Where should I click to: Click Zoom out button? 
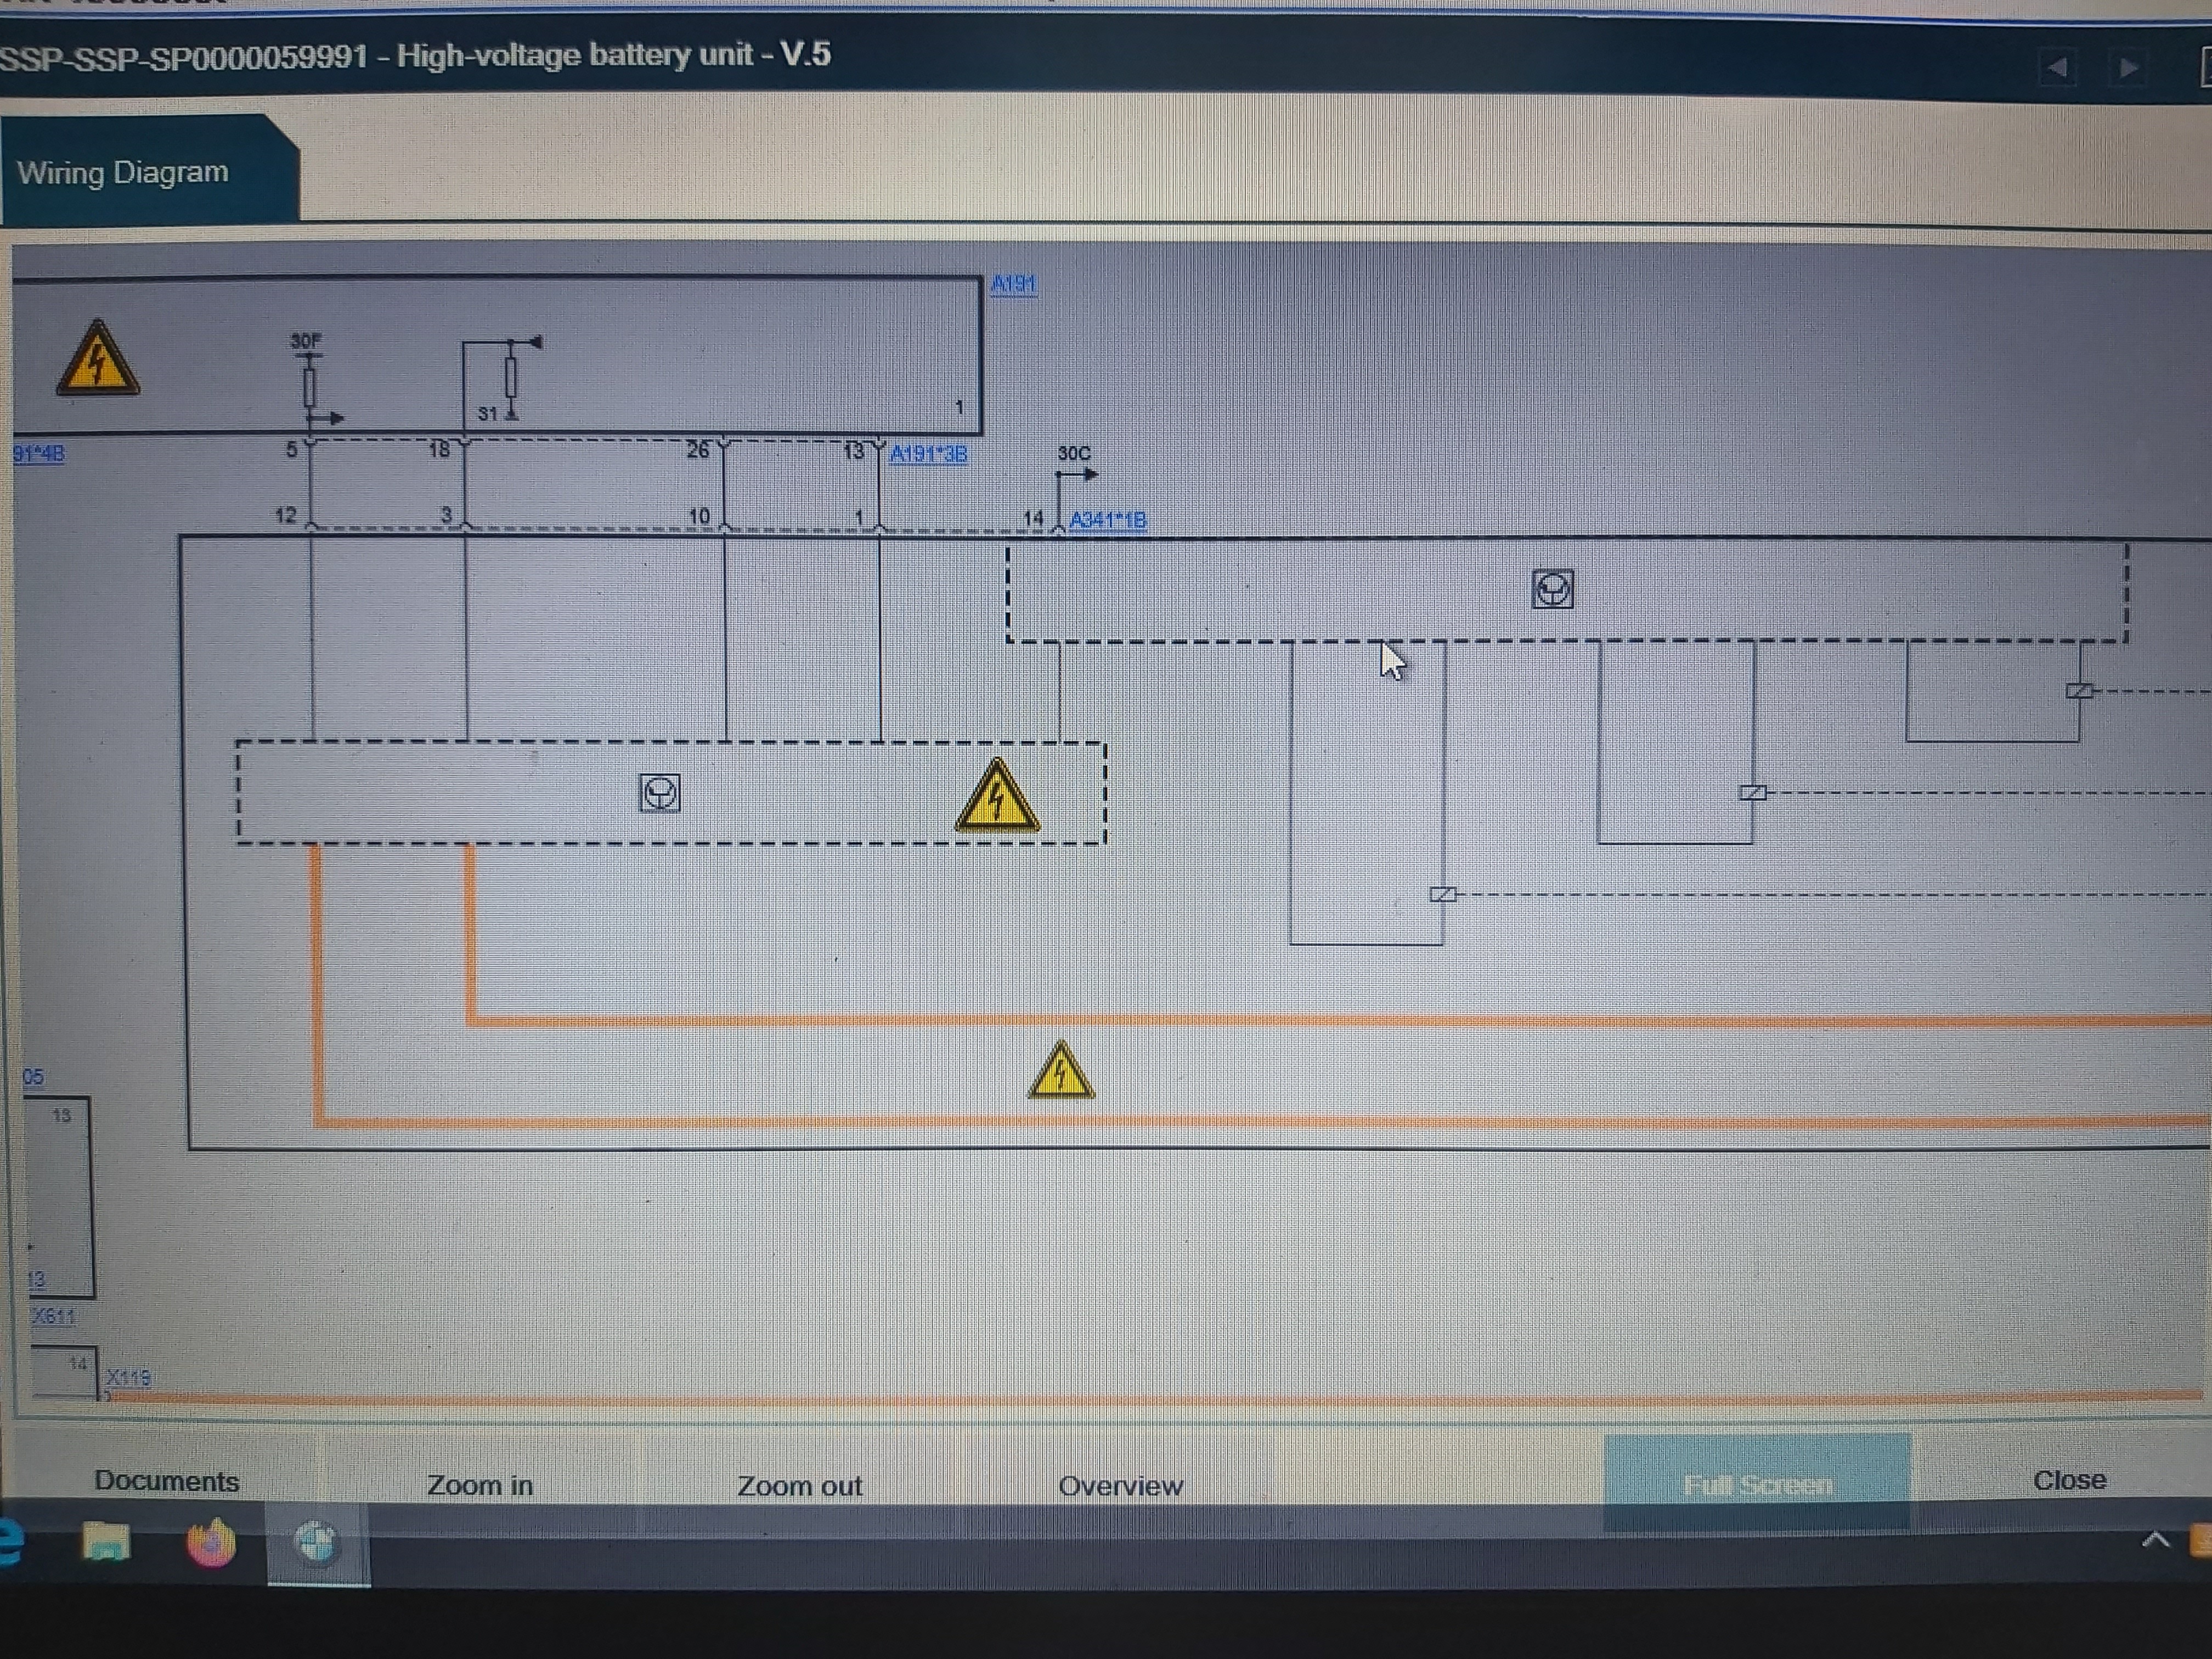coord(799,1486)
